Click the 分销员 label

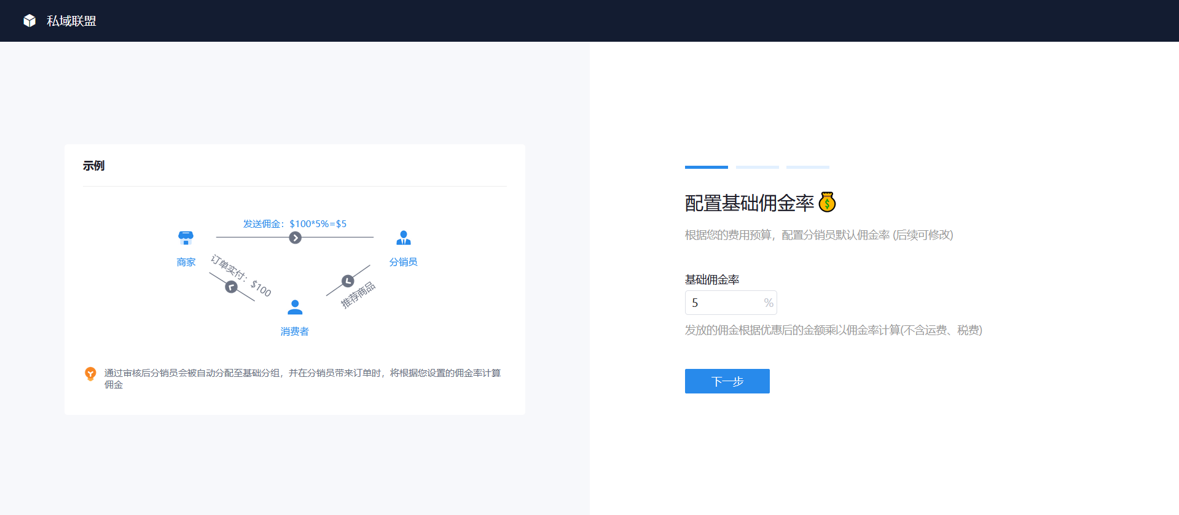404,262
